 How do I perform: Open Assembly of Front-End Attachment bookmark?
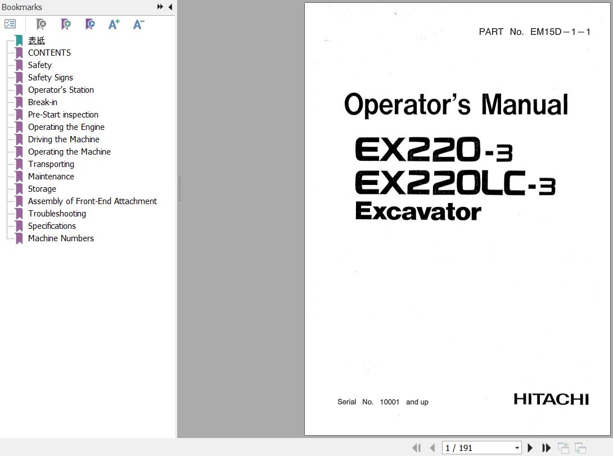click(93, 201)
